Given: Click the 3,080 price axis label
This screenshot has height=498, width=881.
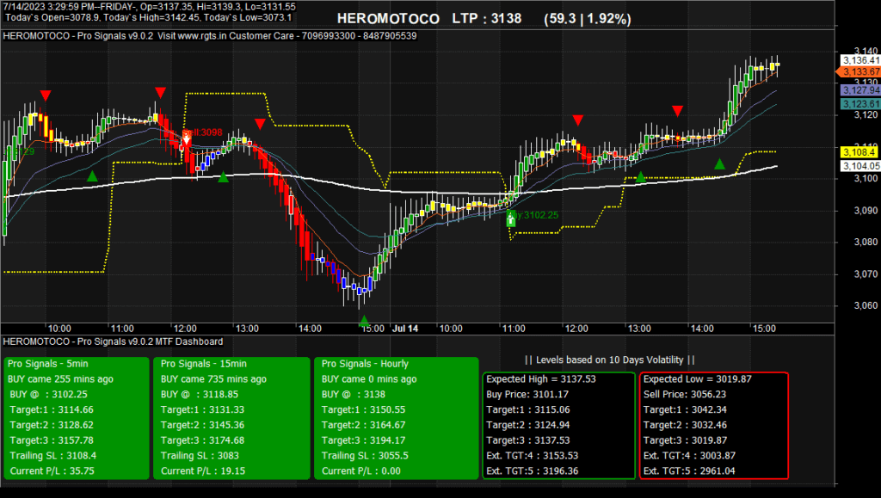Looking at the screenshot, I should pyautogui.click(x=866, y=243).
